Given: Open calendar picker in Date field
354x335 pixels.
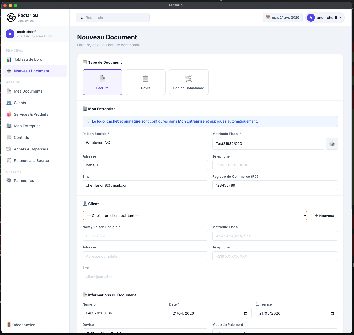Looking at the screenshot, I should [x=245, y=313].
